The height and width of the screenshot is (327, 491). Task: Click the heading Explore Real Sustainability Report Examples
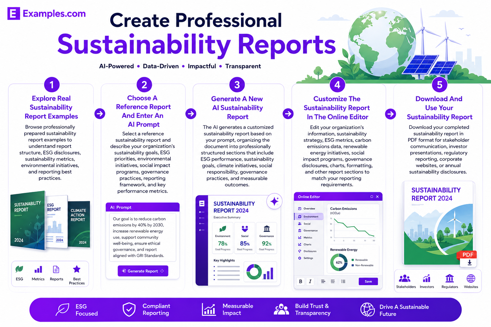point(51,107)
